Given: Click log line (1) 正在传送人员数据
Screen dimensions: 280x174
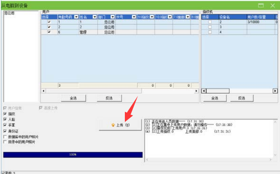Looking at the screenshot, I should (174, 121).
